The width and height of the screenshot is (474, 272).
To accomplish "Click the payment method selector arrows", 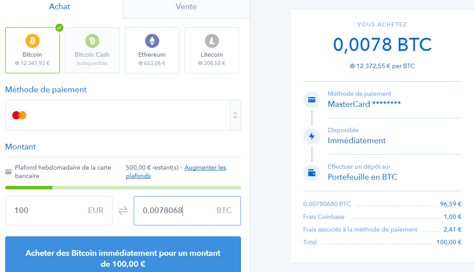I will [x=235, y=115].
